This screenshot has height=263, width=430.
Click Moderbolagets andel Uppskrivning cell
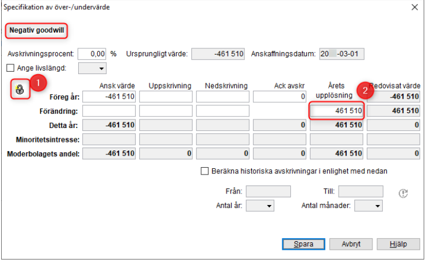click(x=166, y=154)
